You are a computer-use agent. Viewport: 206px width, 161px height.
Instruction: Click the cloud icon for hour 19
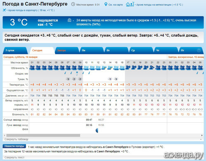[x=140, y=68]
